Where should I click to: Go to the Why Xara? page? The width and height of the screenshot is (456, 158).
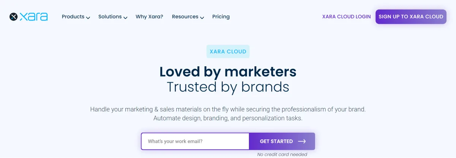[149, 17]
